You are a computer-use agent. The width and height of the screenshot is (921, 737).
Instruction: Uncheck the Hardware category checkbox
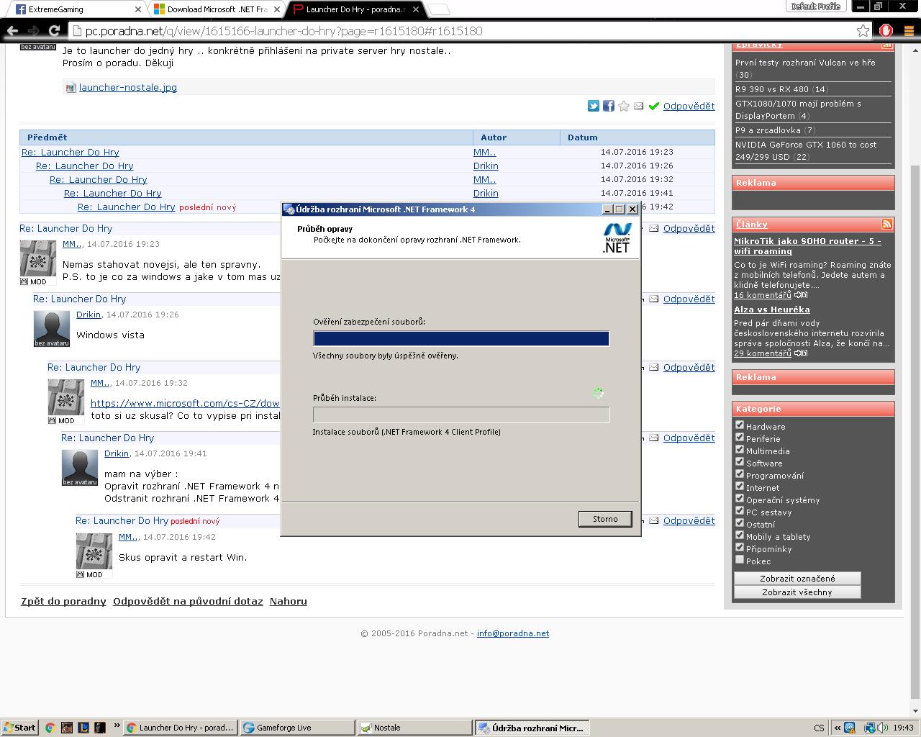[x=740, y=425]
